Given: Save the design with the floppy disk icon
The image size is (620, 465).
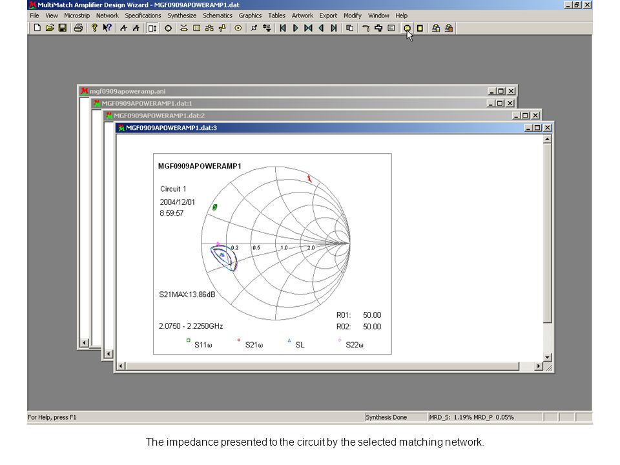Looking at the screenshot, I should tap(63, 28).
